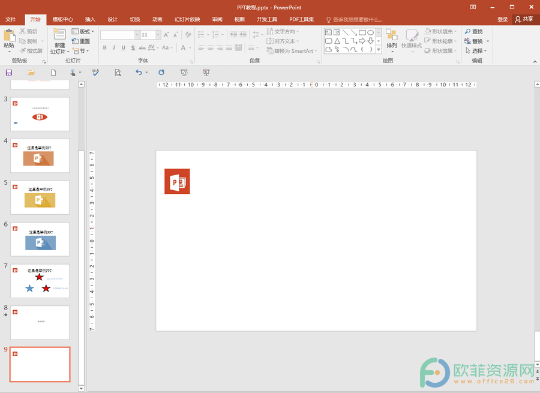
Task: Open print preview magnifier icon
Action: (x=118, y=73)
